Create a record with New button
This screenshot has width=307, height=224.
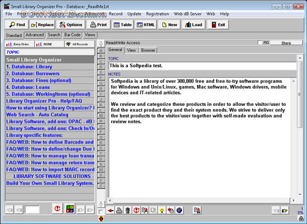[169, 25]
